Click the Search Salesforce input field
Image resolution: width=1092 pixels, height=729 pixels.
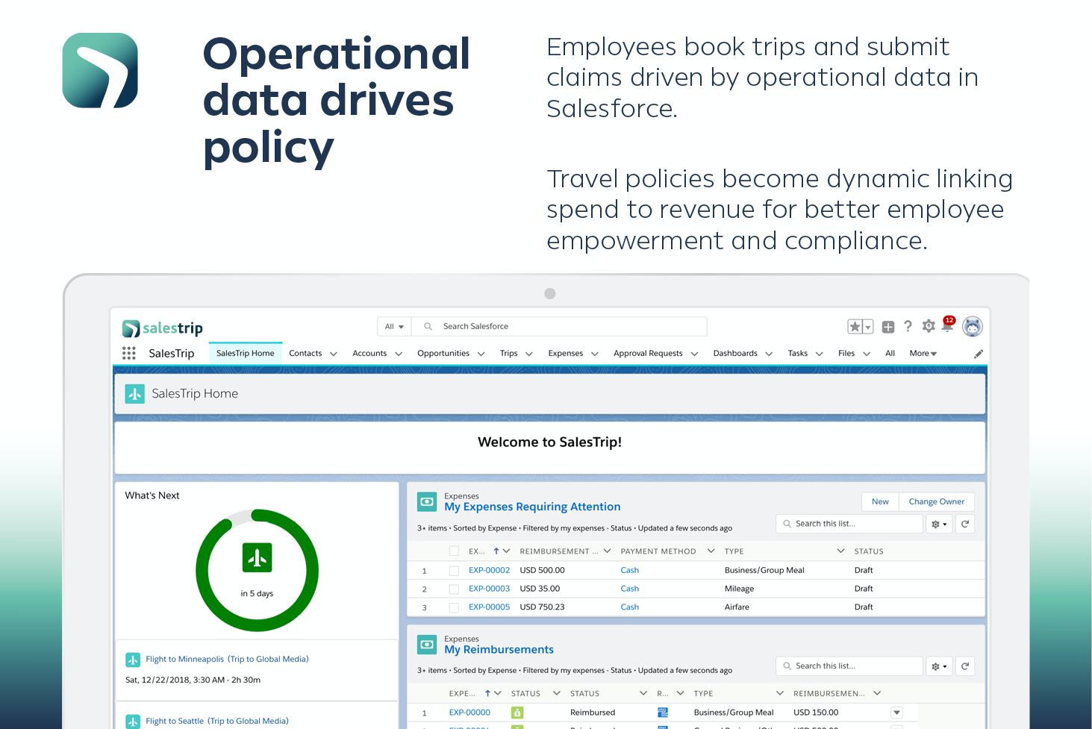(x=559, y=326)
